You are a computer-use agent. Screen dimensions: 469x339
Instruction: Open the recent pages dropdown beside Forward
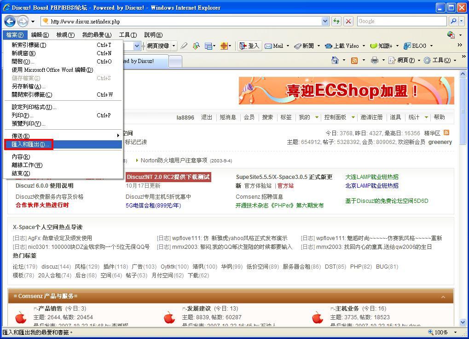33,22
